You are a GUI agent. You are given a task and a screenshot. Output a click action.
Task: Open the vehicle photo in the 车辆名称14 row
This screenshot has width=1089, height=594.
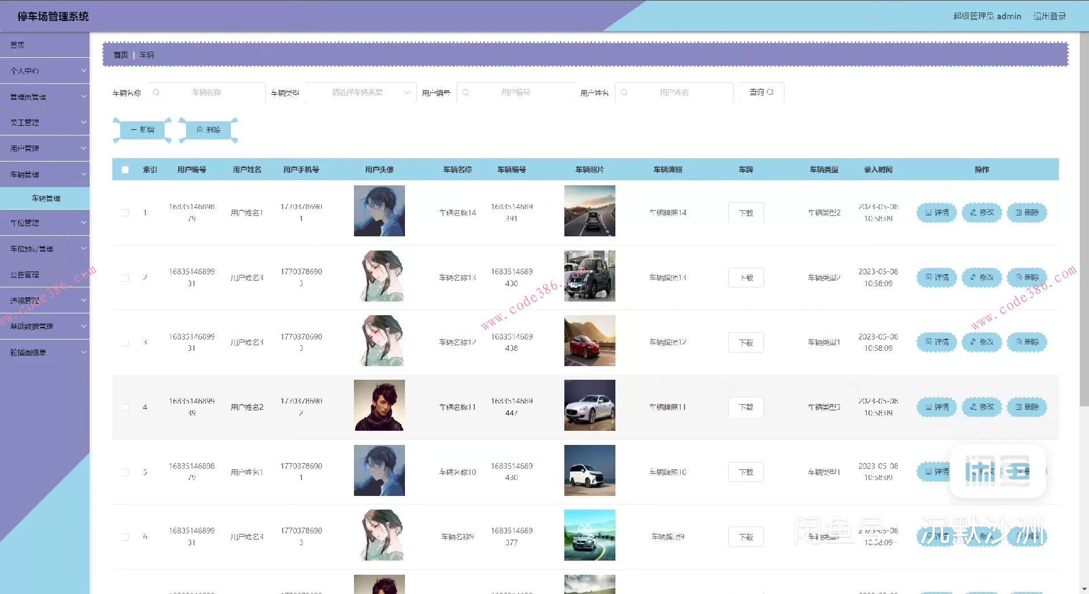(590, 211)
